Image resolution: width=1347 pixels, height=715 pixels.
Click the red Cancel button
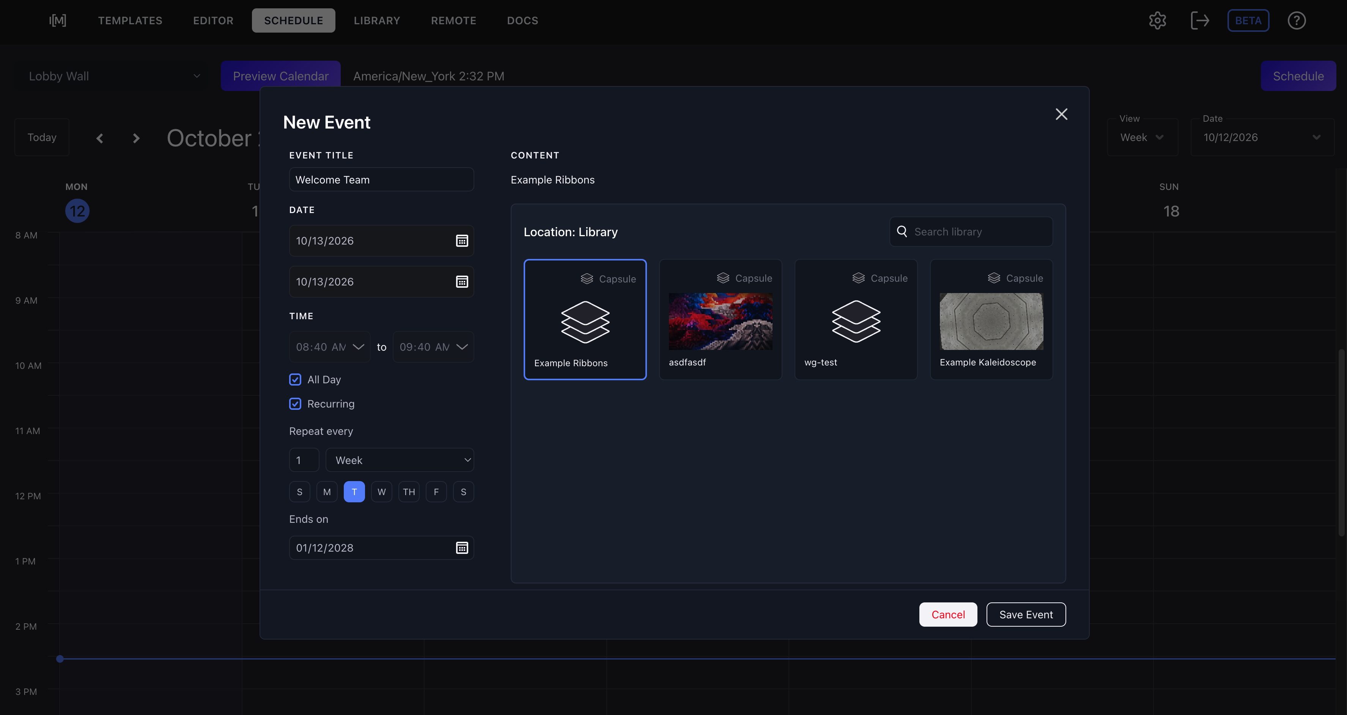[x=948, y=615]
